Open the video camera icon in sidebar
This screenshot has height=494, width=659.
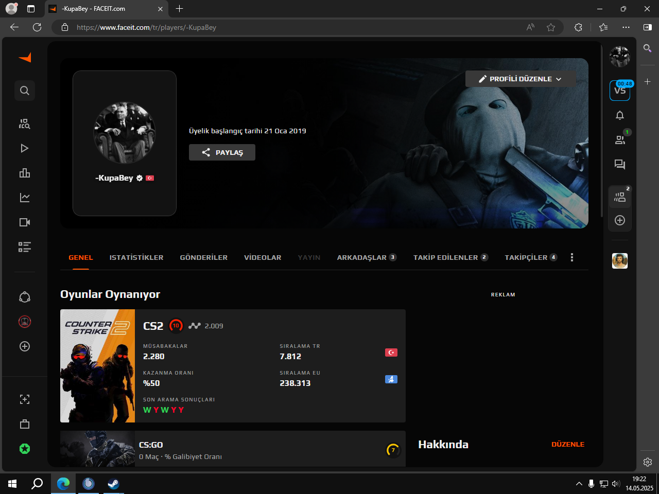(25, 222)
